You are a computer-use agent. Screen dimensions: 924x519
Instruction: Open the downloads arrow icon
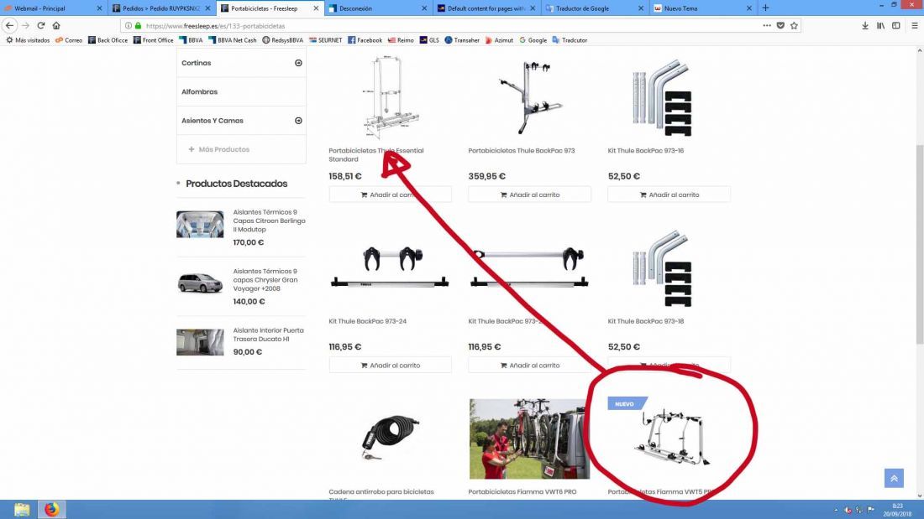click(865, 25)
